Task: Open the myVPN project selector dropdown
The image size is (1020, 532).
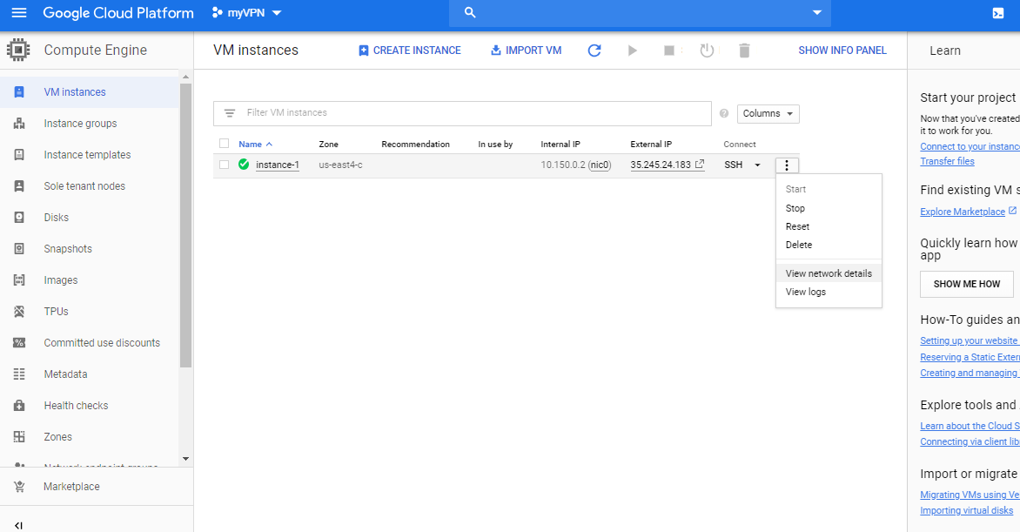Action: 246,13
